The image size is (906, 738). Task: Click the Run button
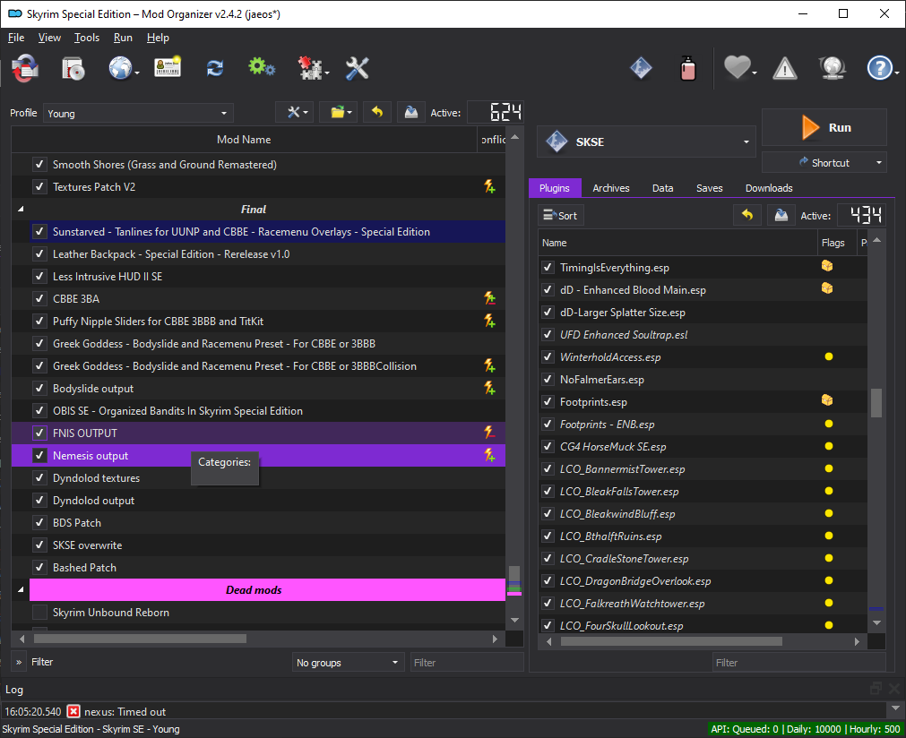click(824, 127)
